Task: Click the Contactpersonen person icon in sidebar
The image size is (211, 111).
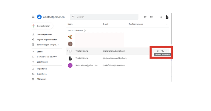Action: [33, 35]
